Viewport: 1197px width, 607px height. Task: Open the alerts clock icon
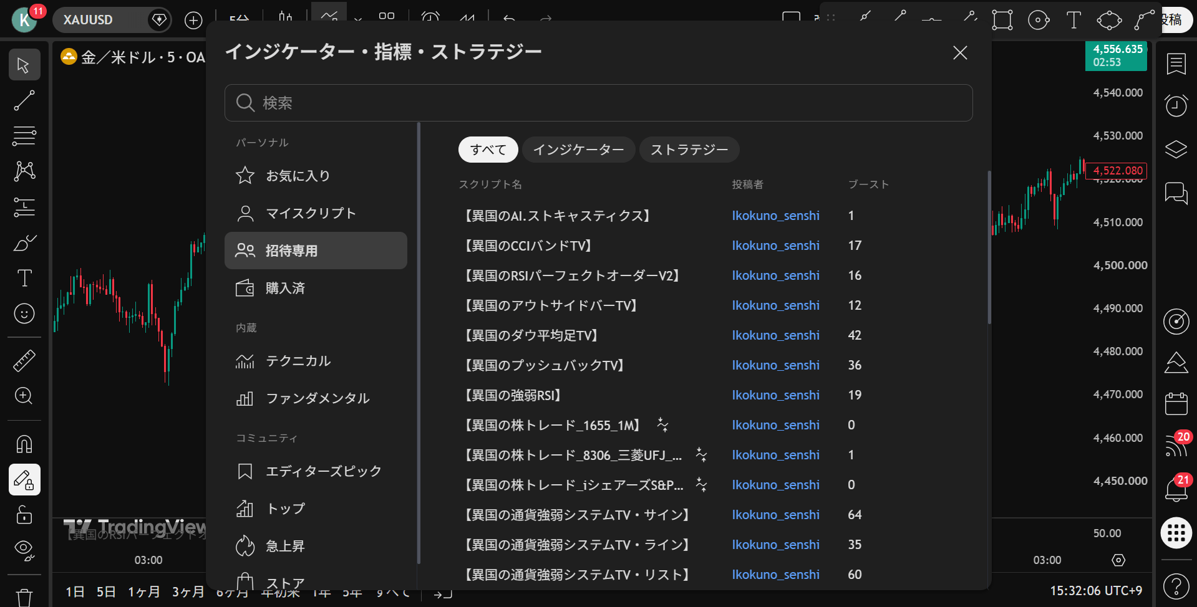point(1176,106)
